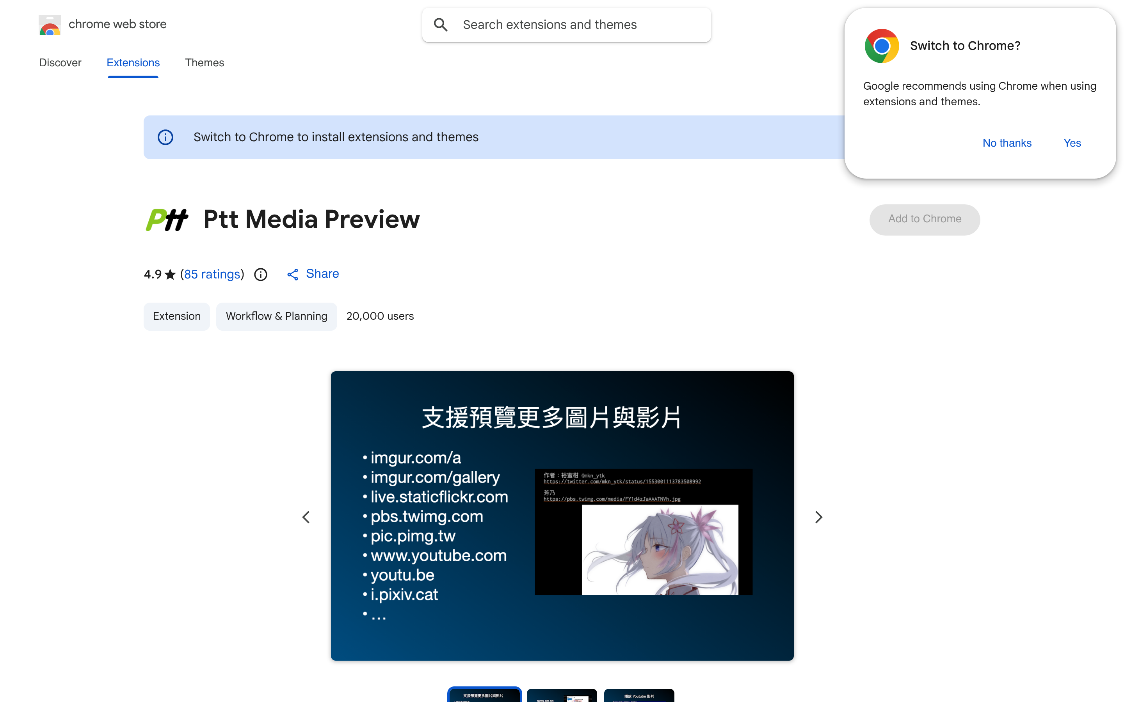Image resolution: width=1124 pixels, height=702 pixels.
Task: Open the ratings info icon next to 85 ratings
Action: [261, 275]
